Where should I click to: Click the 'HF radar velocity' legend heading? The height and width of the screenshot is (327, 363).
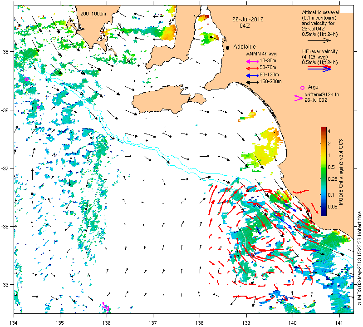tap(320, 51)
